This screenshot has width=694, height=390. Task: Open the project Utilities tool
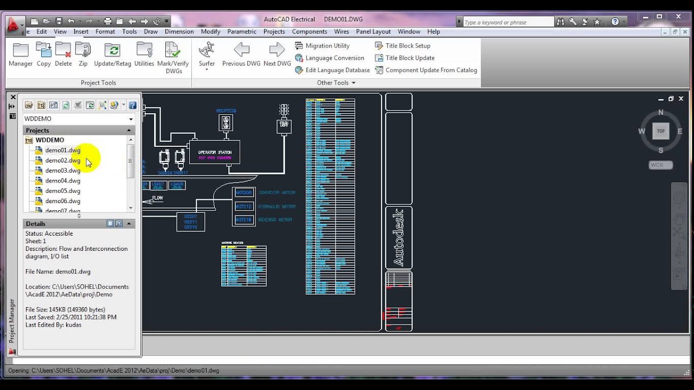(x=144, y=55)
